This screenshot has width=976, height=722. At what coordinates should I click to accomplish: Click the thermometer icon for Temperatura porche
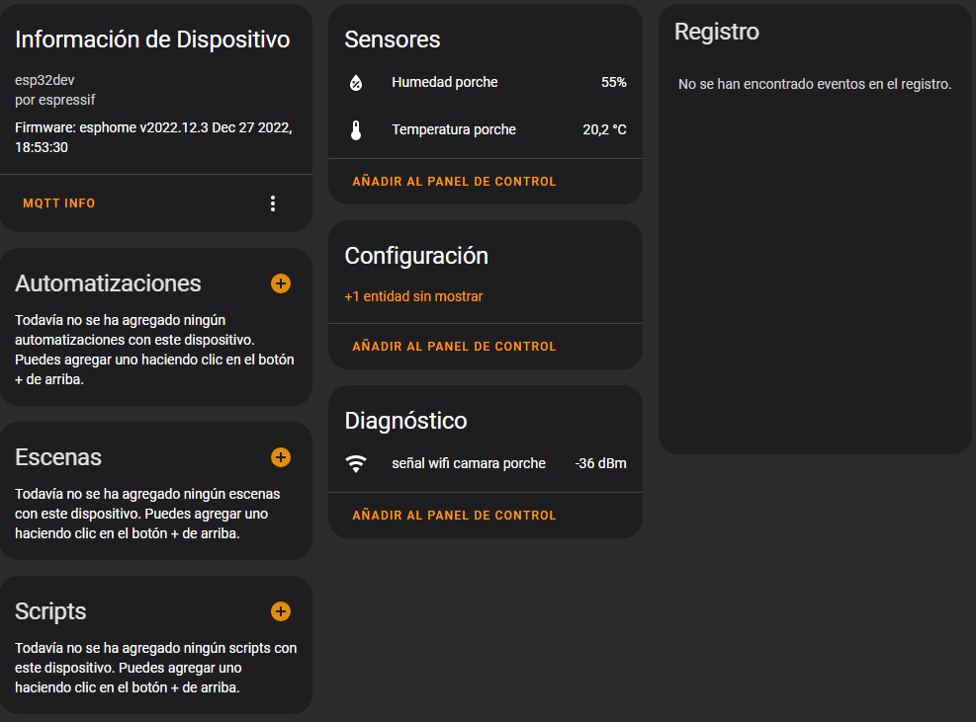coord(356,130)
